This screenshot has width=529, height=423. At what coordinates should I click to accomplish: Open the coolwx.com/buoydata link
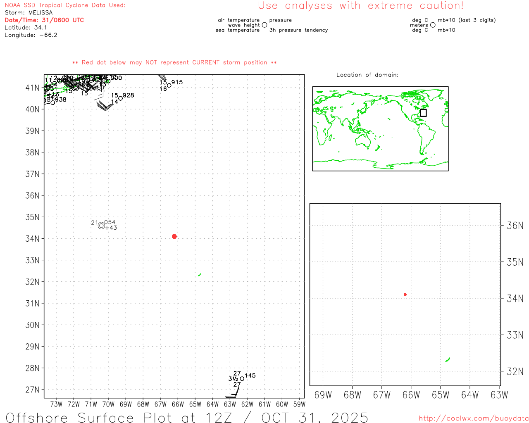pos(473,418)
